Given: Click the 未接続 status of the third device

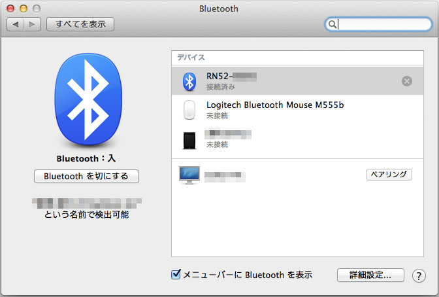Looking at the screenshot, I should click(217, 145).
